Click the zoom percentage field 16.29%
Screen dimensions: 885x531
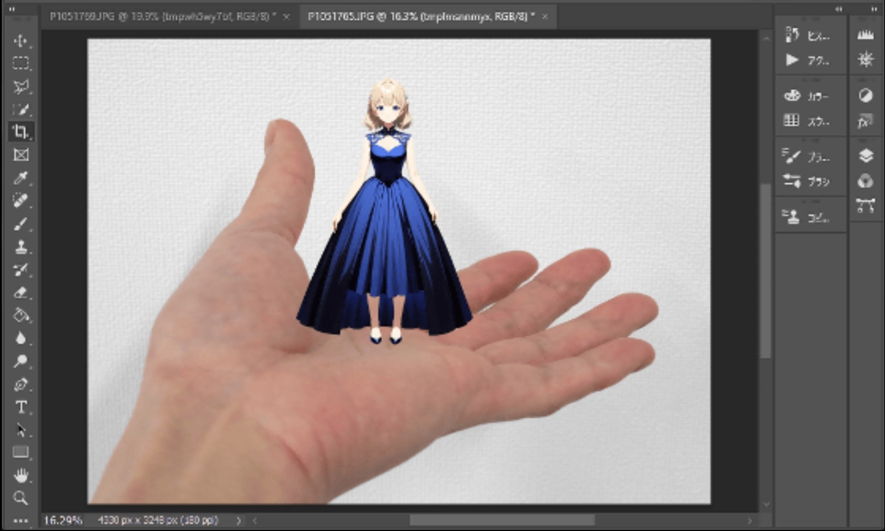pyautogui.click(x=63, y=520)
